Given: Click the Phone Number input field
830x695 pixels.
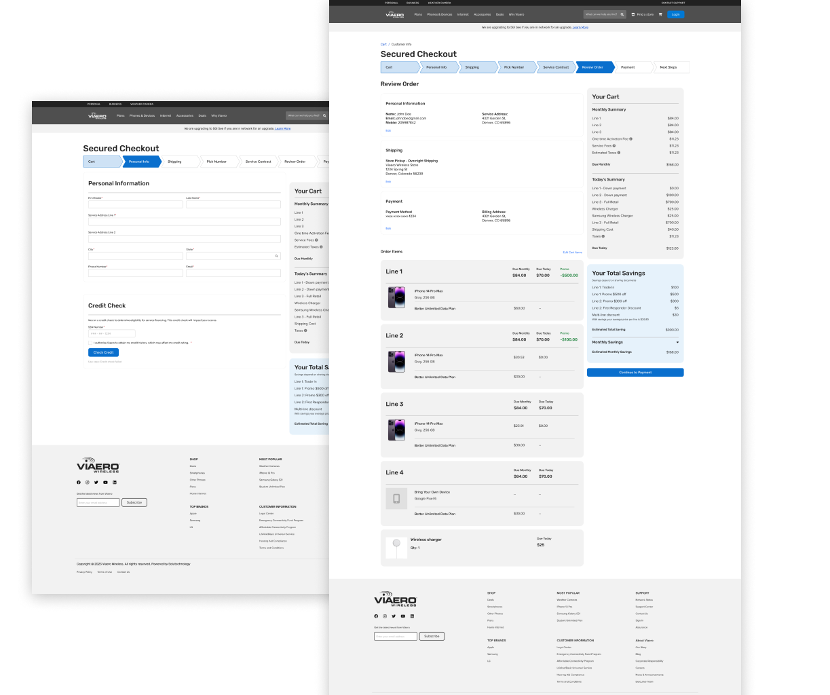Looking at the screenshot, I should tap(136, 273).
